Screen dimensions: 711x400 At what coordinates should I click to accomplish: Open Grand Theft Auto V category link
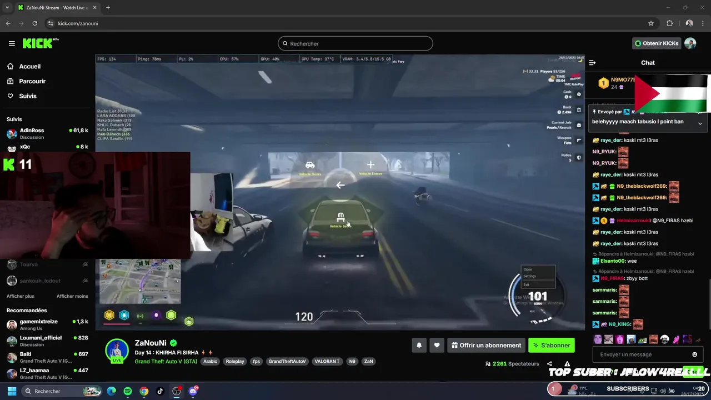click(166, 361)
